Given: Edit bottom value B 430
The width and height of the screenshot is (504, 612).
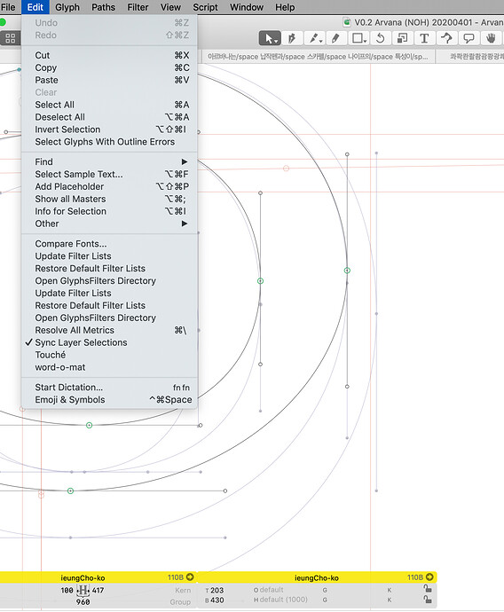Looking at the screenshot, I should coord(215,600).
